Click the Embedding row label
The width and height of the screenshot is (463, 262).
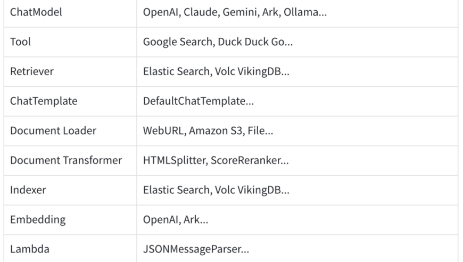(x=38, y=219)
